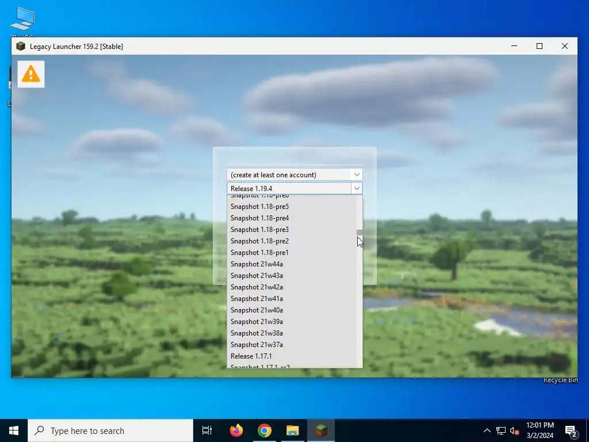Open the notification center icon
The width and height of the screenshot is (589, 442).
571,430
